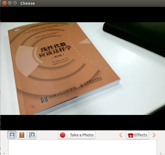
Task: Switch to Video mode
Action: click(x=22, y=135)
